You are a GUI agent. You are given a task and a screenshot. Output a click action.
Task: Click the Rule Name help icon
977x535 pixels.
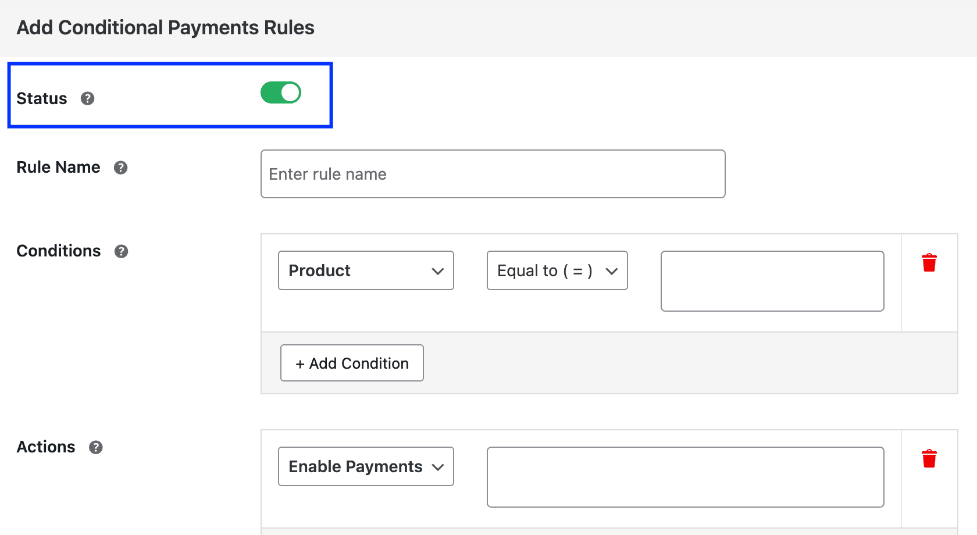point(120,167)
